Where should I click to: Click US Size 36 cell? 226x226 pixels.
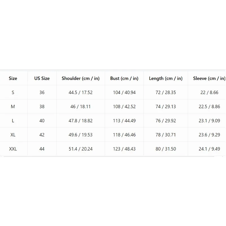[42, 92]
